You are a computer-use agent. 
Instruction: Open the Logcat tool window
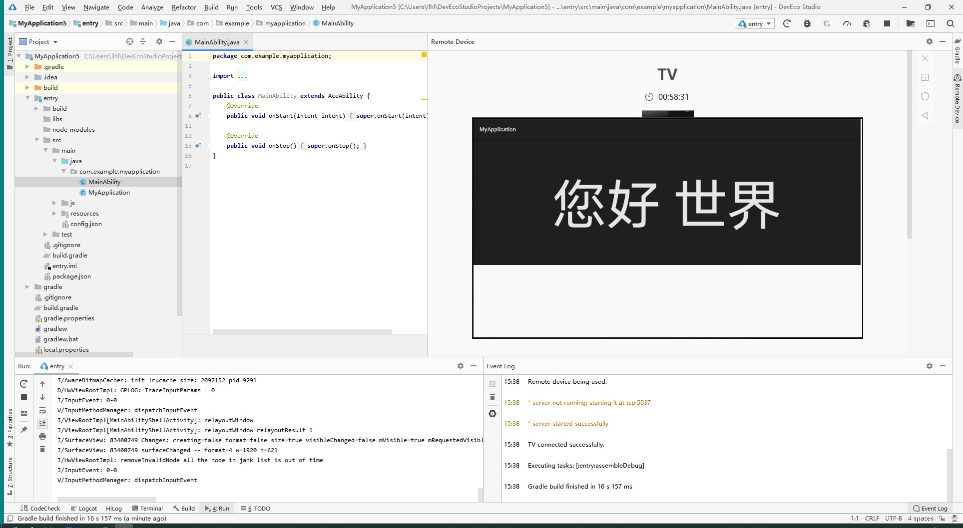[84, 508]
